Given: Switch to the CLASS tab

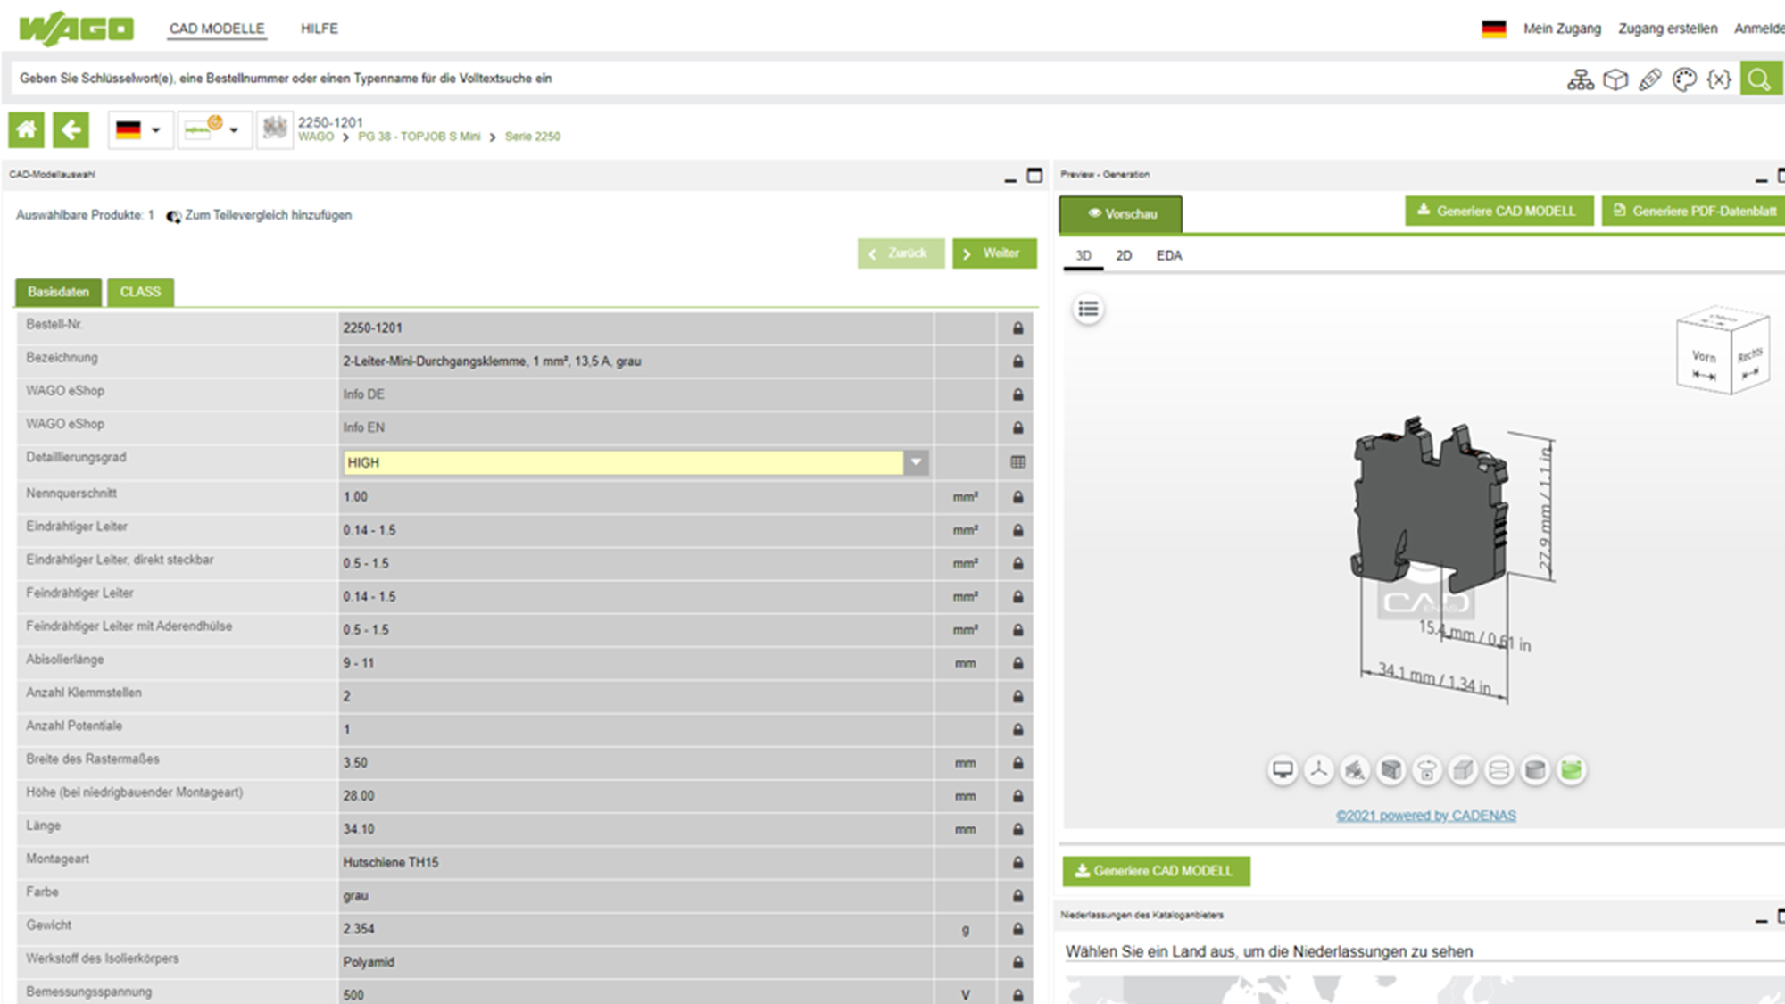Looking at the screenshot, I should coord(140,292).
